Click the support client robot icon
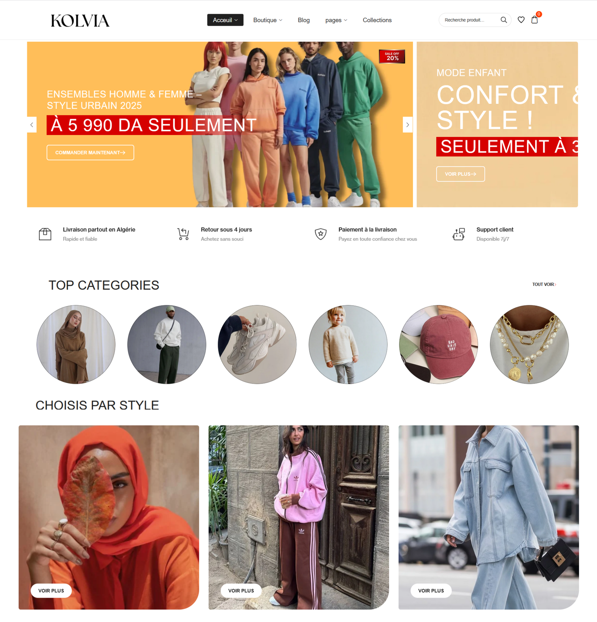Screen dimensions: 597x622 pos(459,234)
